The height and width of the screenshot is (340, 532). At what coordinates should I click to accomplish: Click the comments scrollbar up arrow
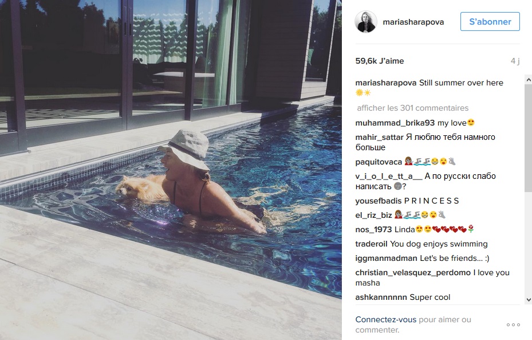(528, 80)
